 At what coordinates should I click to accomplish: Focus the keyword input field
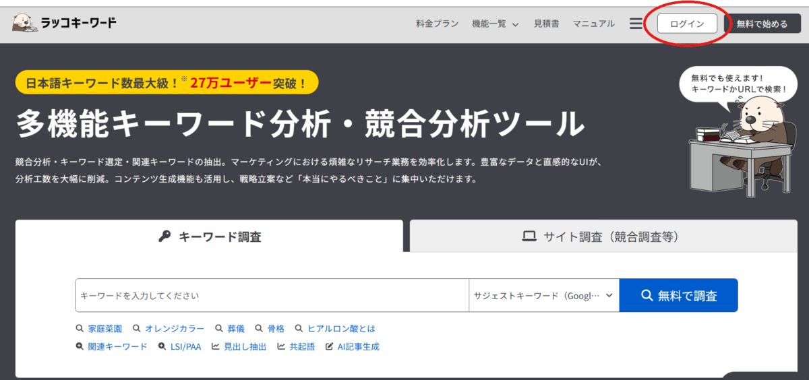(x=271, y=296)
